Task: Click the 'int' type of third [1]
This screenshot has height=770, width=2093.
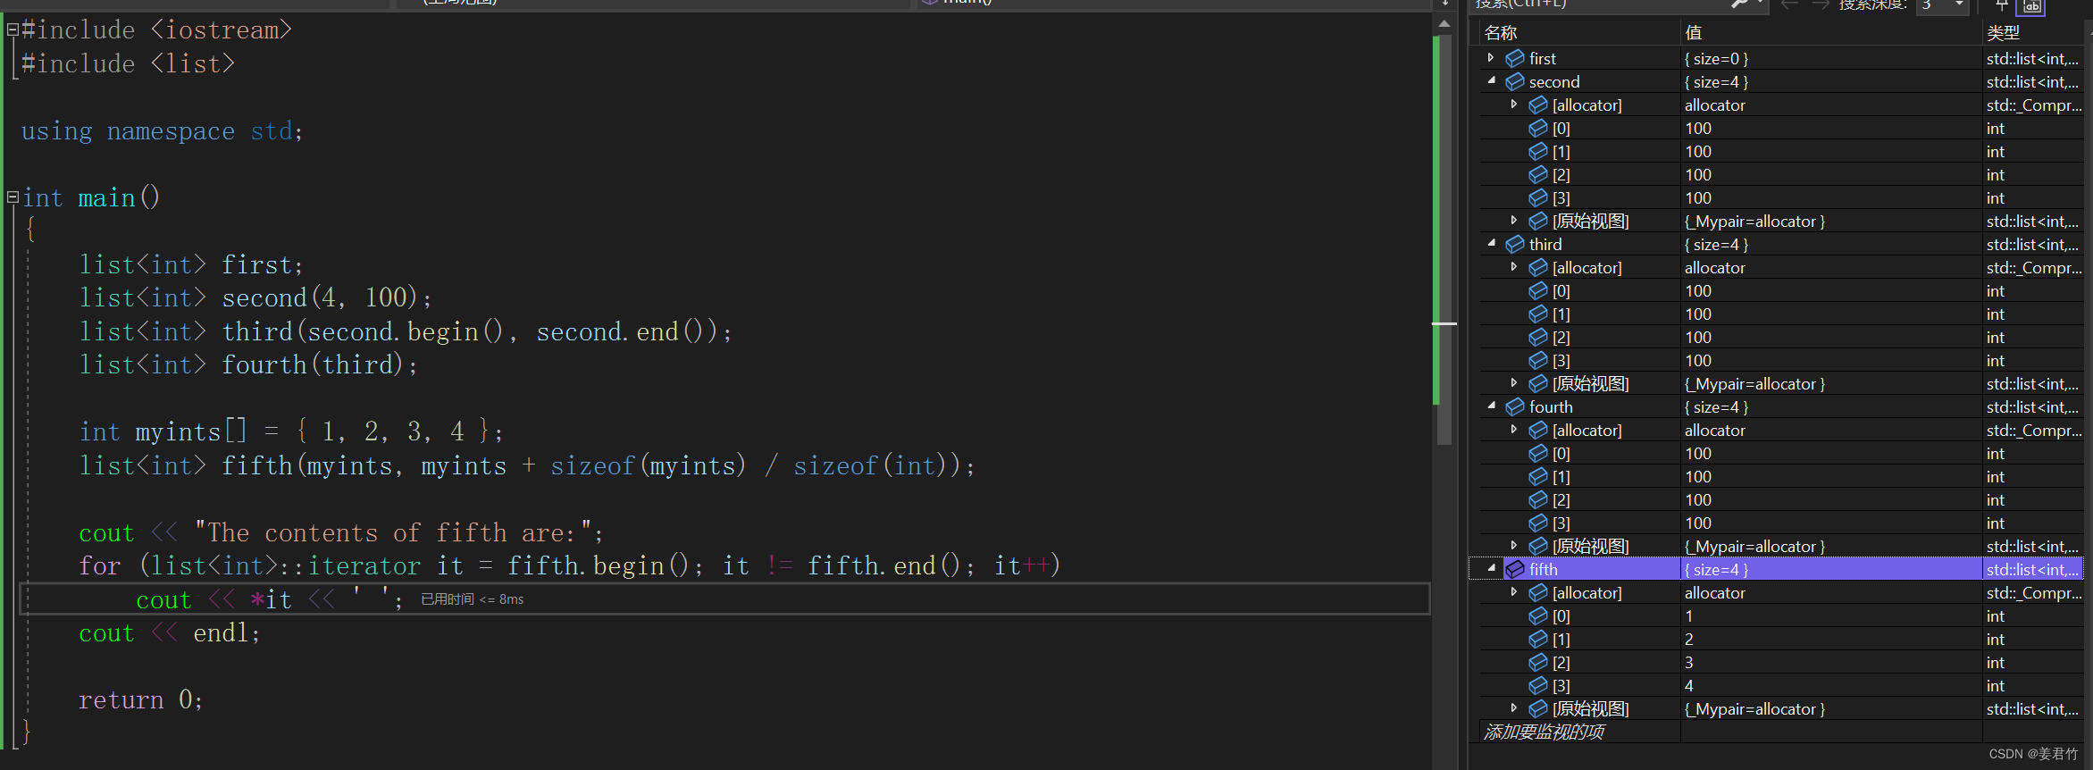Action: click(1996, 314)
